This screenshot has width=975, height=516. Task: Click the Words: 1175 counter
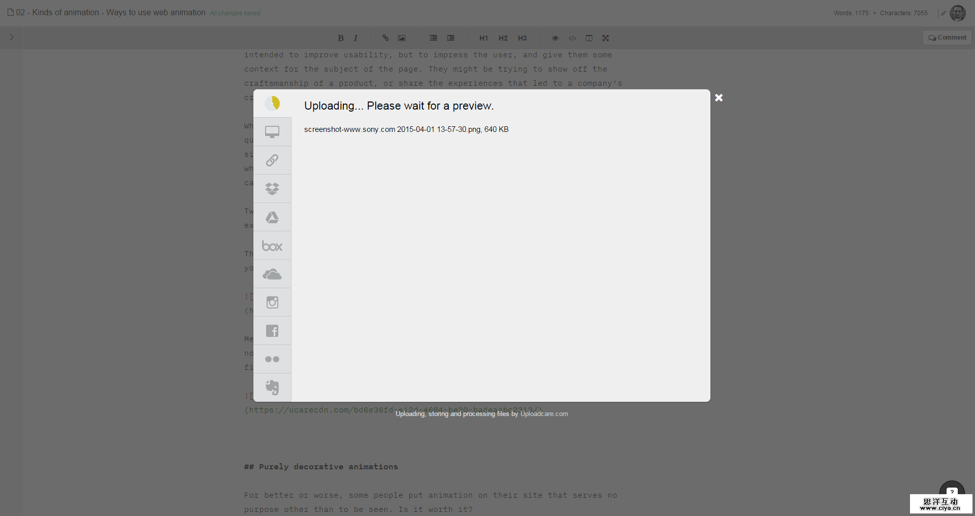851,13
